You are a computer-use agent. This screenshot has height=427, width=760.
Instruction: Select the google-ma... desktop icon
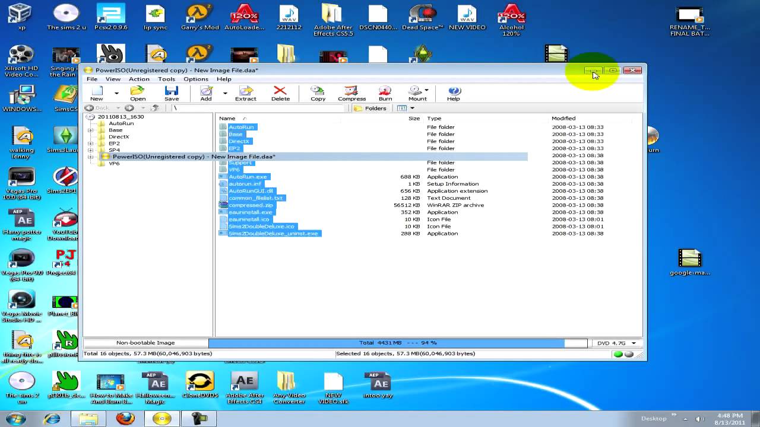pyautogui.click(x=689, y=263)
